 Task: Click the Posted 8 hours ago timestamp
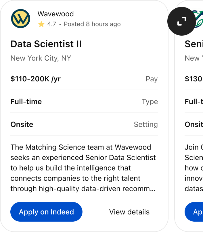pyautogui.click(x=91, y=24)
